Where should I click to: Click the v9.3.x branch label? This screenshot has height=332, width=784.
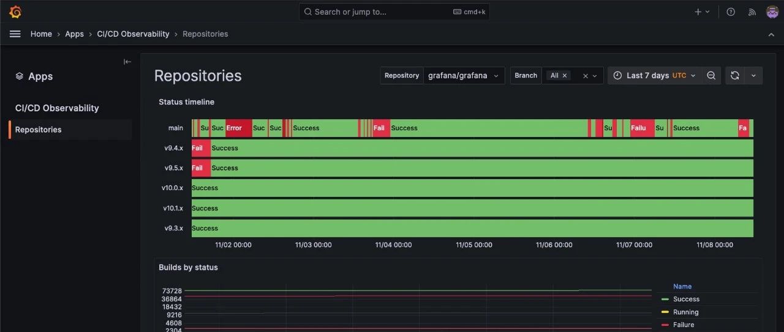[x=174, y=229]
